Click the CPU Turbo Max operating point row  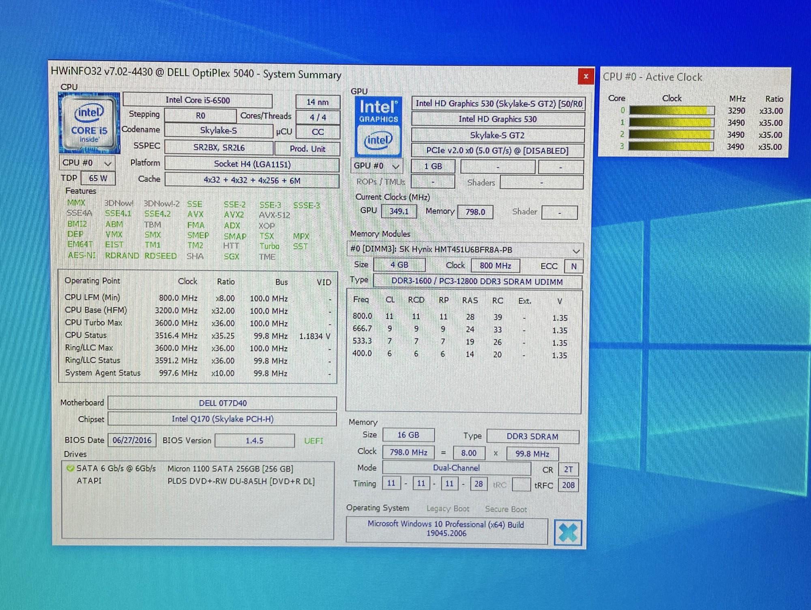click(198, 323)
